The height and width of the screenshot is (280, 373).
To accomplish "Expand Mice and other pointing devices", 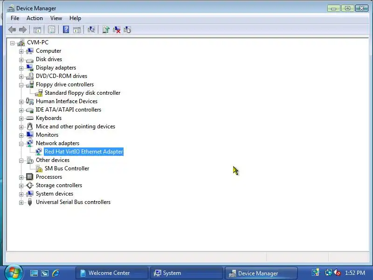I will click(x=21, y=127).
